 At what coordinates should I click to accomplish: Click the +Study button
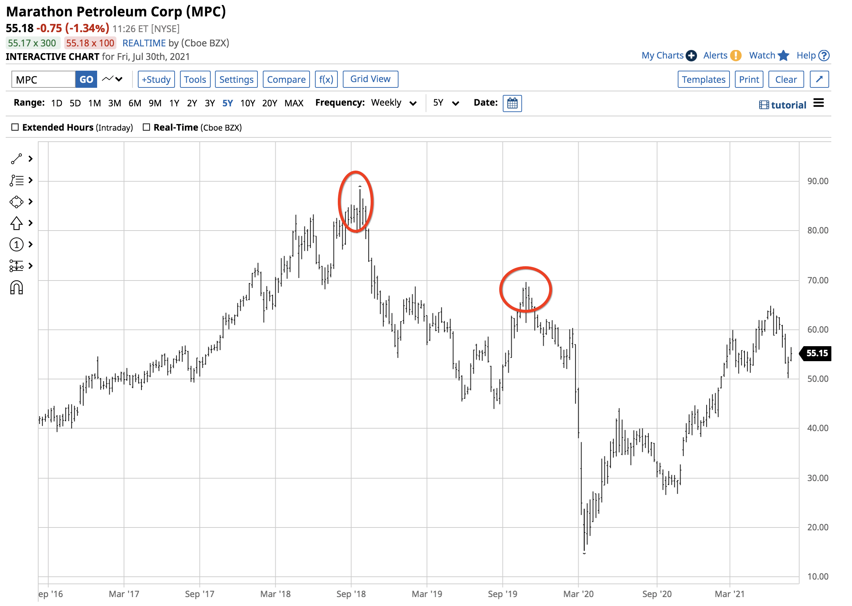[156, 80]
